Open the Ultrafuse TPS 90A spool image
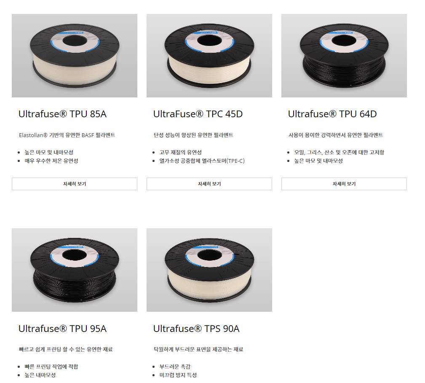The image size is (425, 383). (x=209, y=270)
